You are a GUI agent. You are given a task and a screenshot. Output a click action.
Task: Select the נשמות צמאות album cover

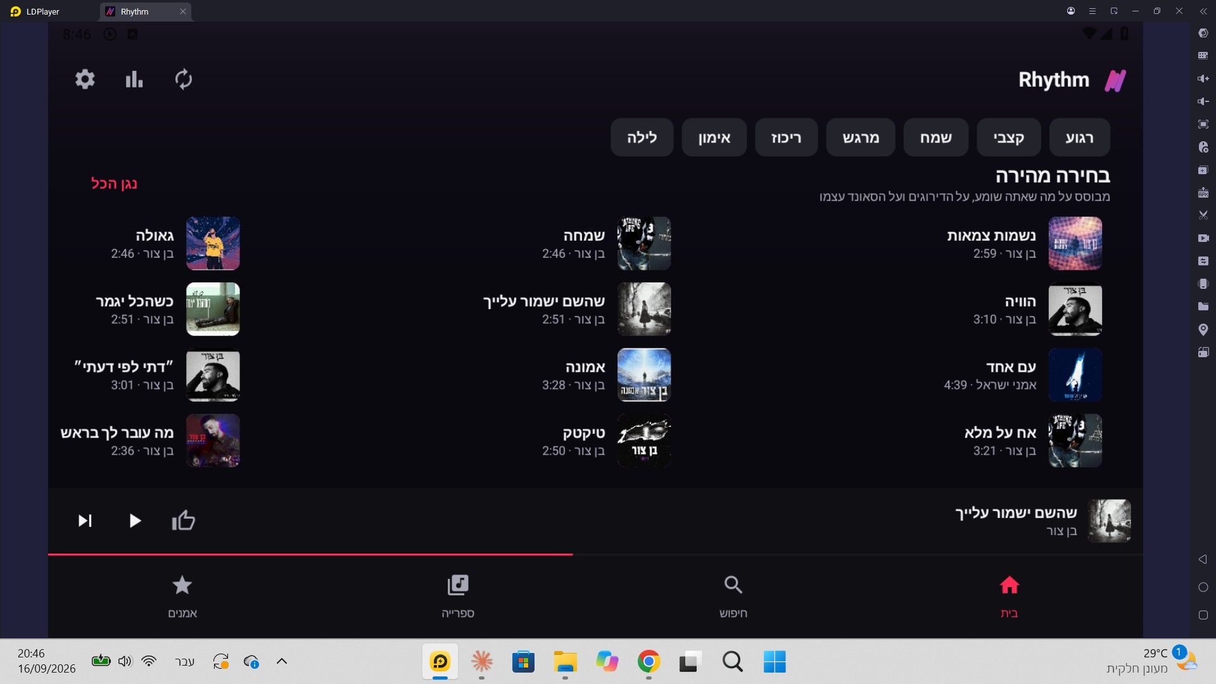[x=1075, y=243]
